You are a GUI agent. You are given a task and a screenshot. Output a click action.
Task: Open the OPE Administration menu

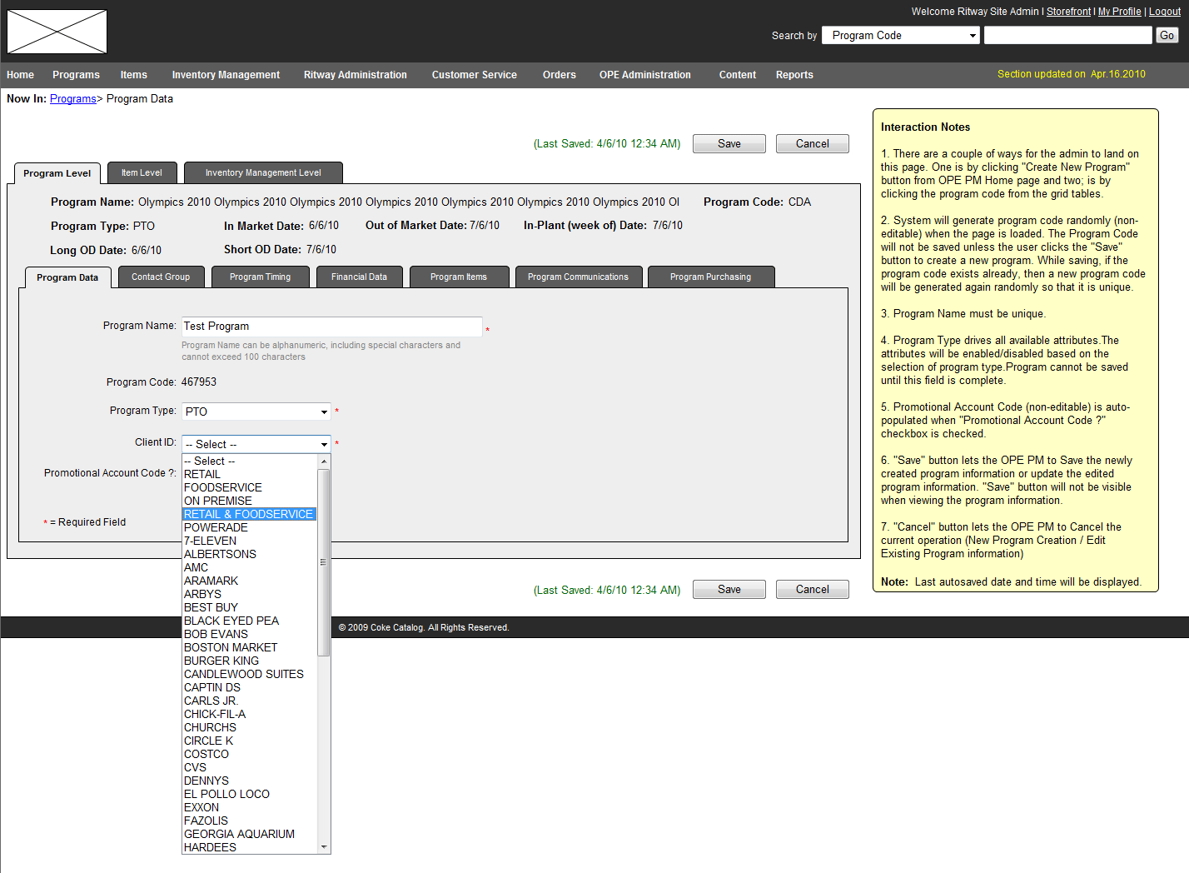644,74
